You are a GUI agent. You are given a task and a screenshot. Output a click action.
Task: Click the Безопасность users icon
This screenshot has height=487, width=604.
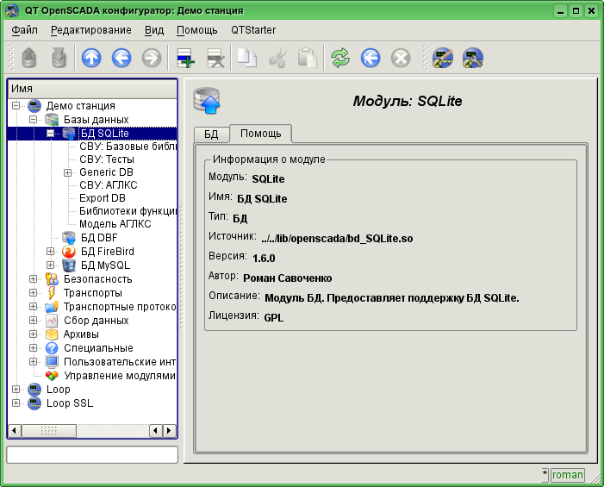(52, 279)
